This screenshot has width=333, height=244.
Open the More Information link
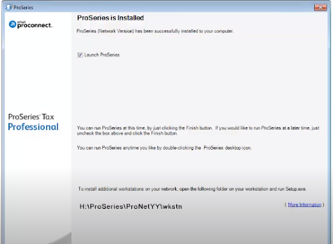304,204
